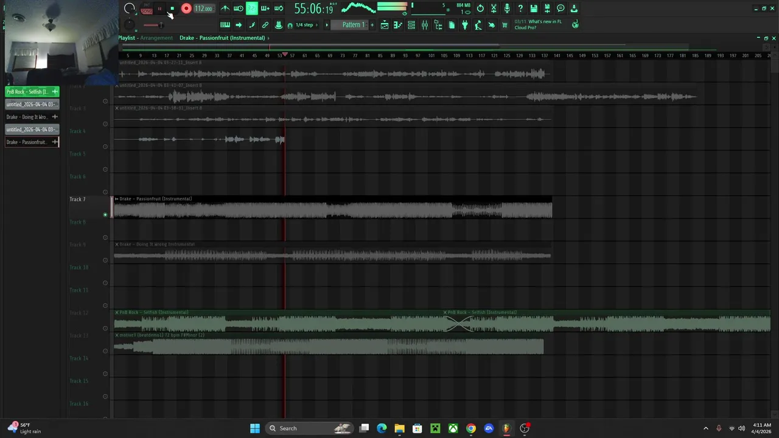Screen dimensions: 779x438
Task: Toggle the main snap magnet icon
Action: coord(290,25)
